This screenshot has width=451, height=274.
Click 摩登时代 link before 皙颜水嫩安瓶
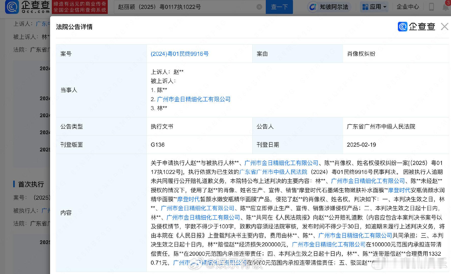188,199
